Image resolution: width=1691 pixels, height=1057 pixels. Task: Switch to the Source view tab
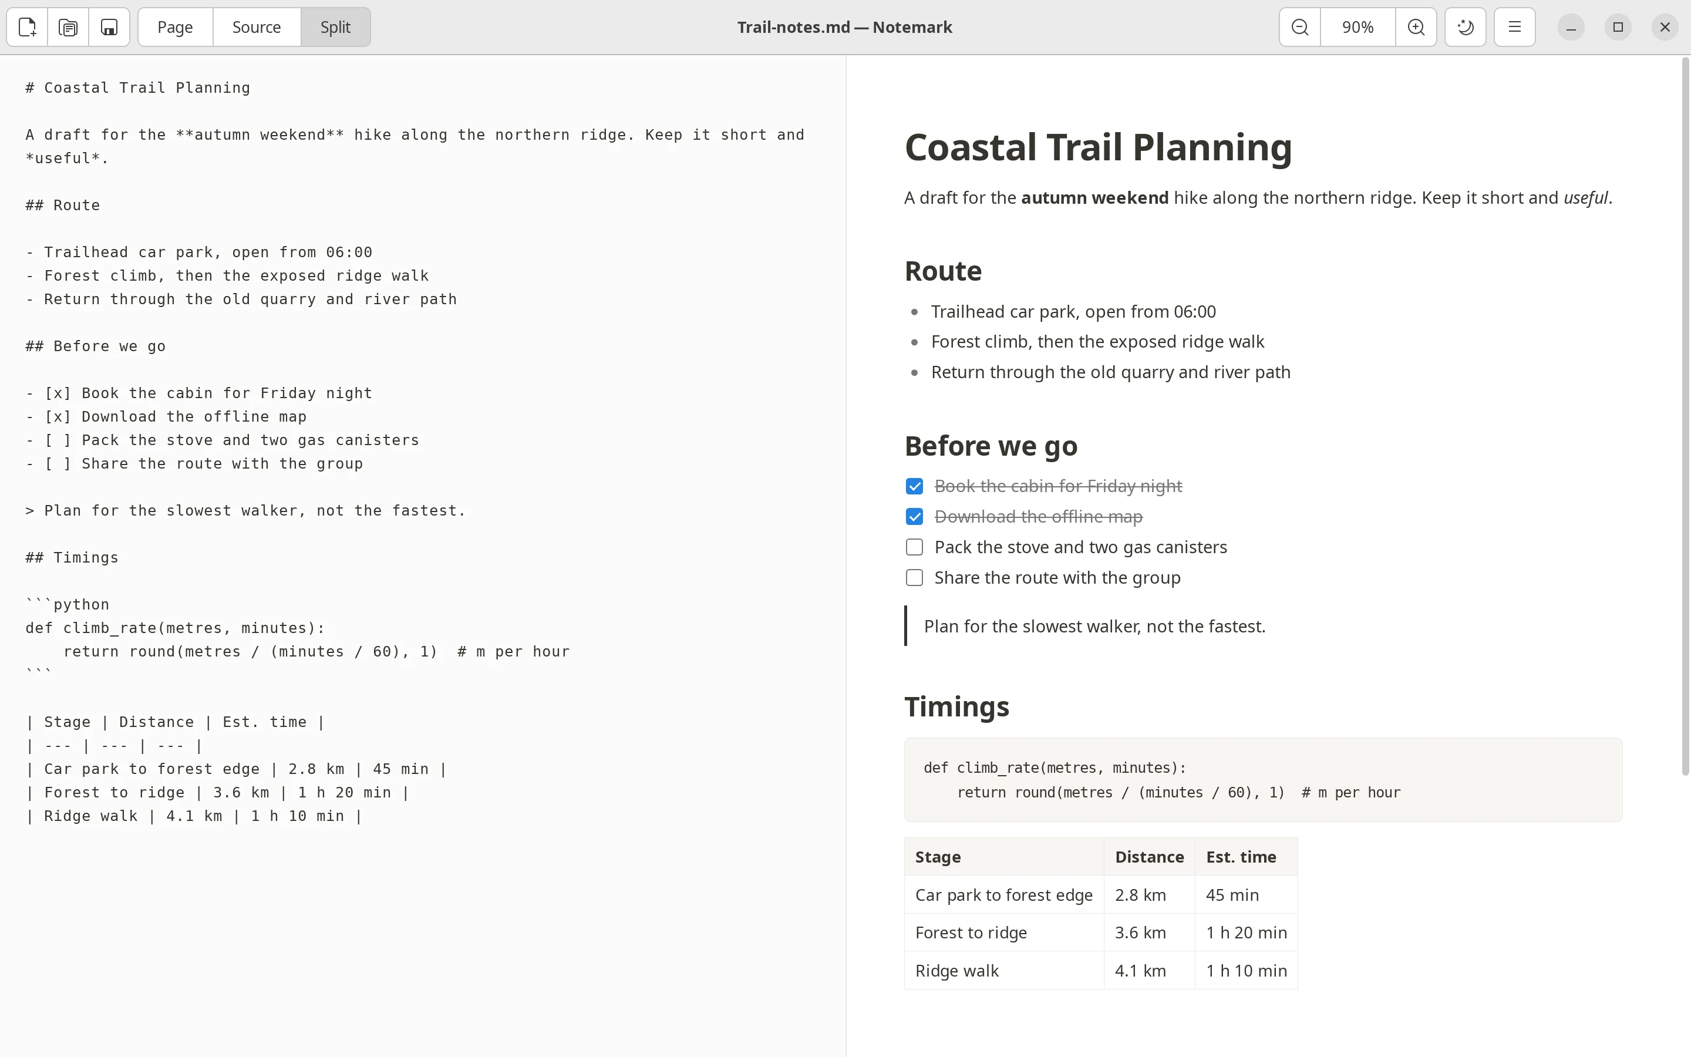point(257,27)
